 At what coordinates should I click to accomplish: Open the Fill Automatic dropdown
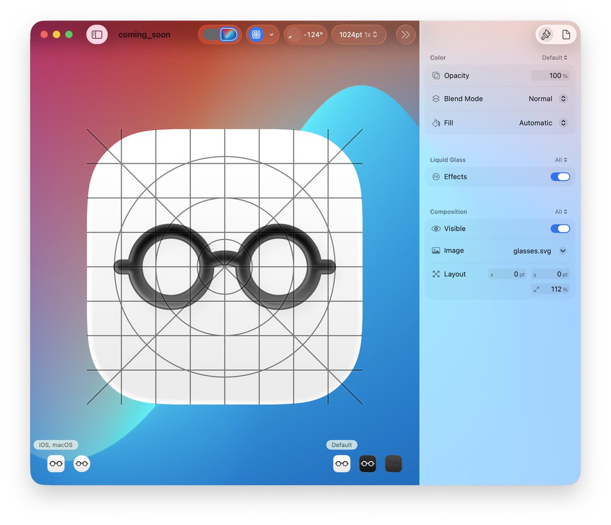point(543,123)
